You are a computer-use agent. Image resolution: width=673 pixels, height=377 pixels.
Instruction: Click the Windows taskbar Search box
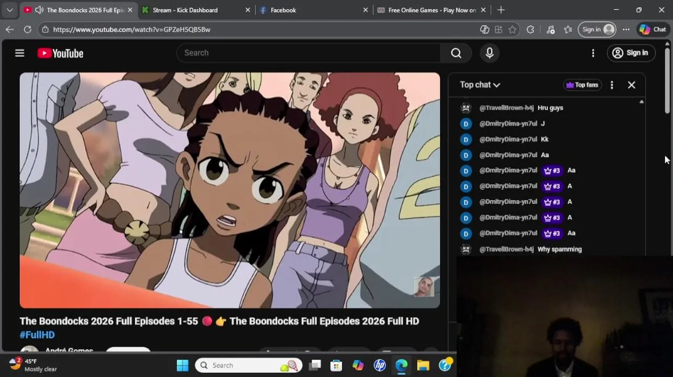click(x=249, y=365)
